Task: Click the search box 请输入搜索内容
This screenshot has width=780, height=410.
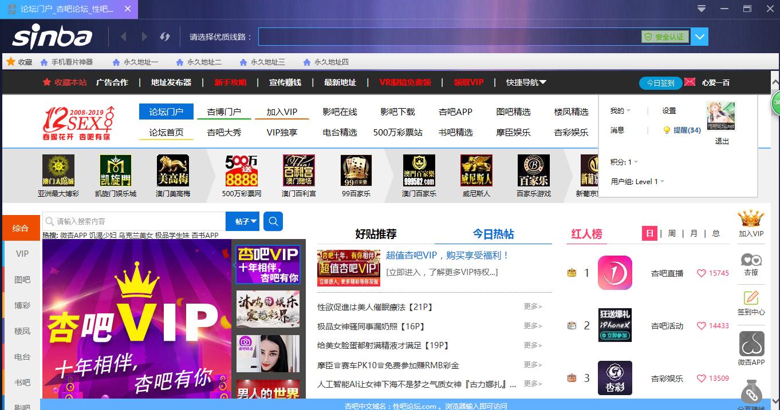Action: click(134, 221)
